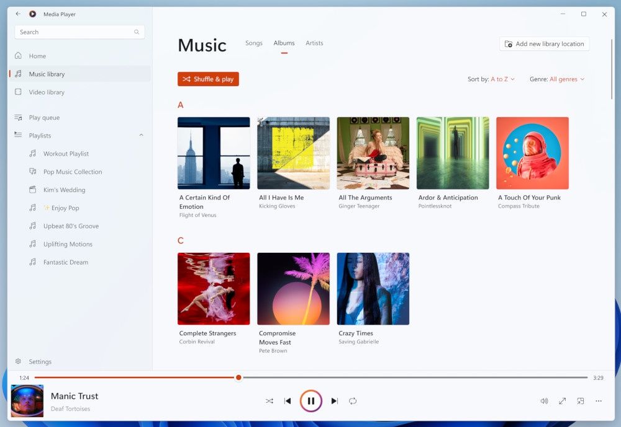Click artist Kicking Gloves
The height and width of the screenshot is (427, 621).
(x=277, y=206)
